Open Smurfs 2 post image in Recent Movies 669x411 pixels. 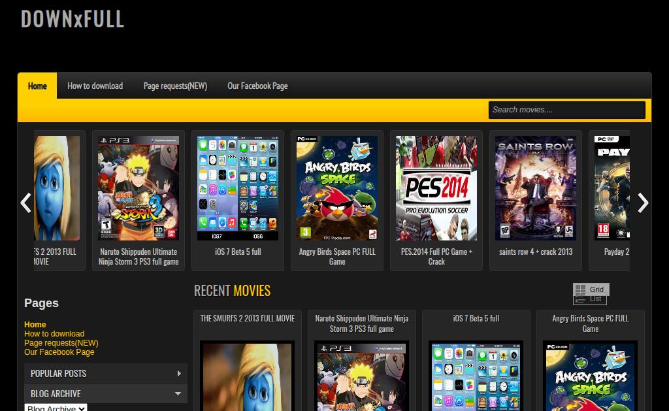coord(247,376)
